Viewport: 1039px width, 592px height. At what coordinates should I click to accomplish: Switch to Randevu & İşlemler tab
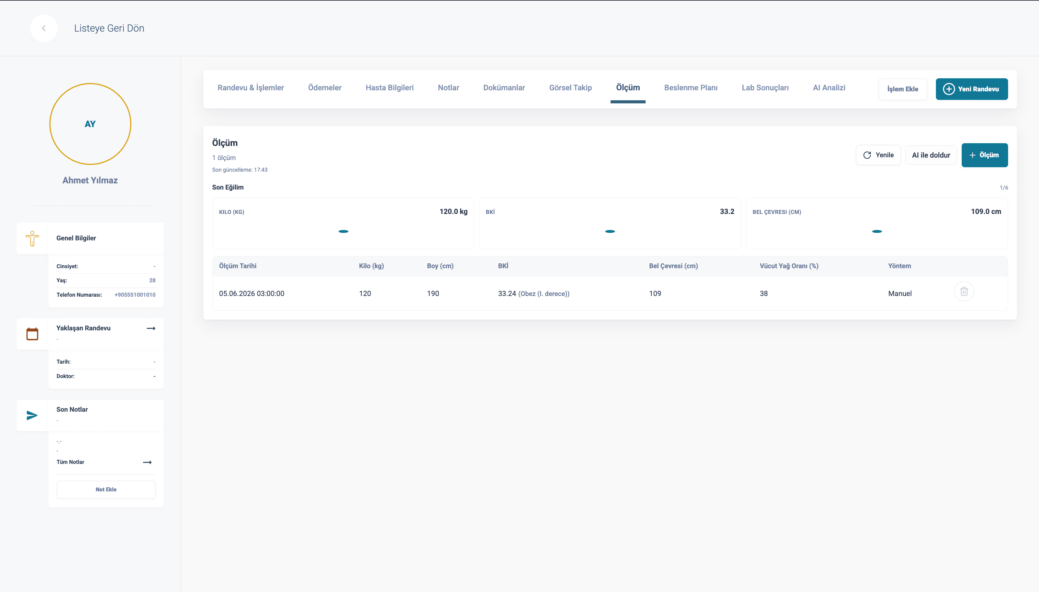(x=250, y=88)
